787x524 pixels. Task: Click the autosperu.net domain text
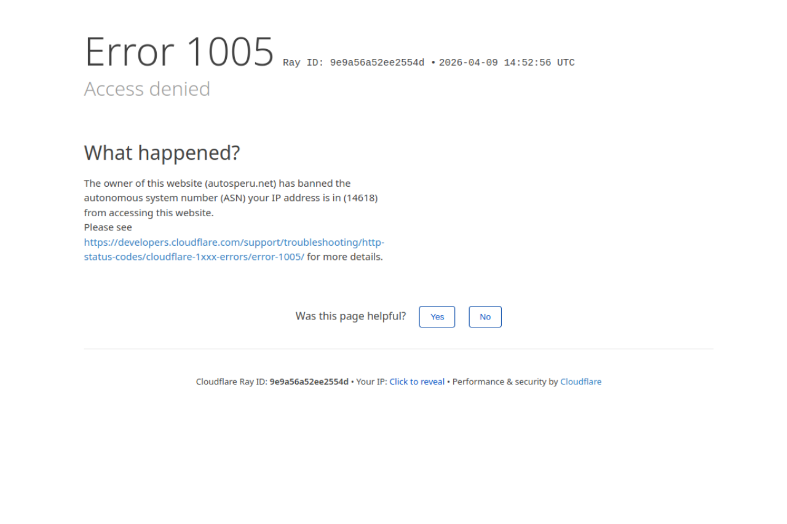pos(240,184)
